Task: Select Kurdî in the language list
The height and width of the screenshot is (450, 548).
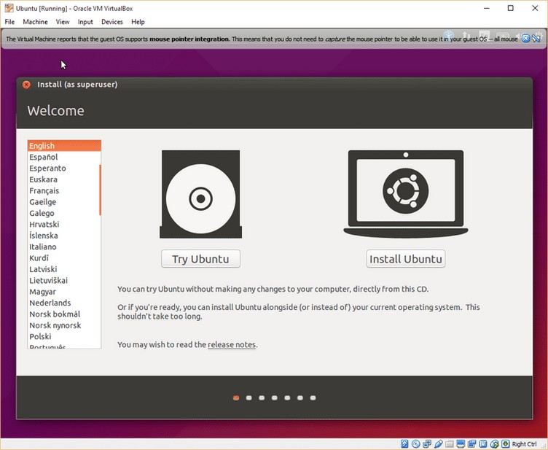Action: pos(64,257)
